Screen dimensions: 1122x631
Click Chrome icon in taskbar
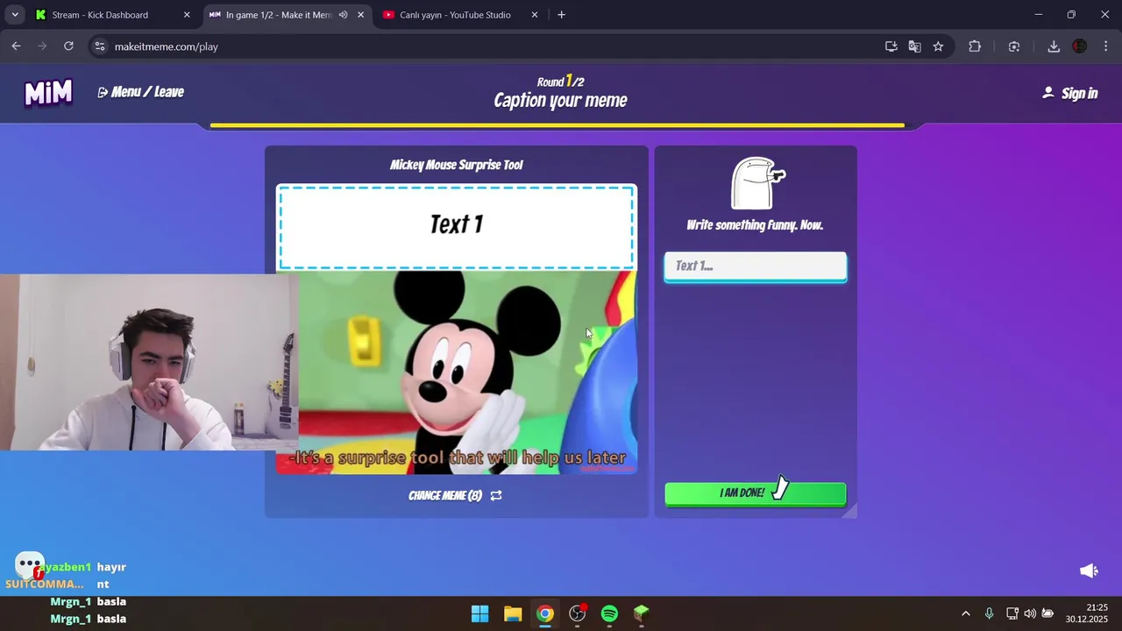pos(545,613)
